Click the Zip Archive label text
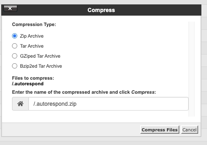This screenshot has width=207, height=145. 32,36
